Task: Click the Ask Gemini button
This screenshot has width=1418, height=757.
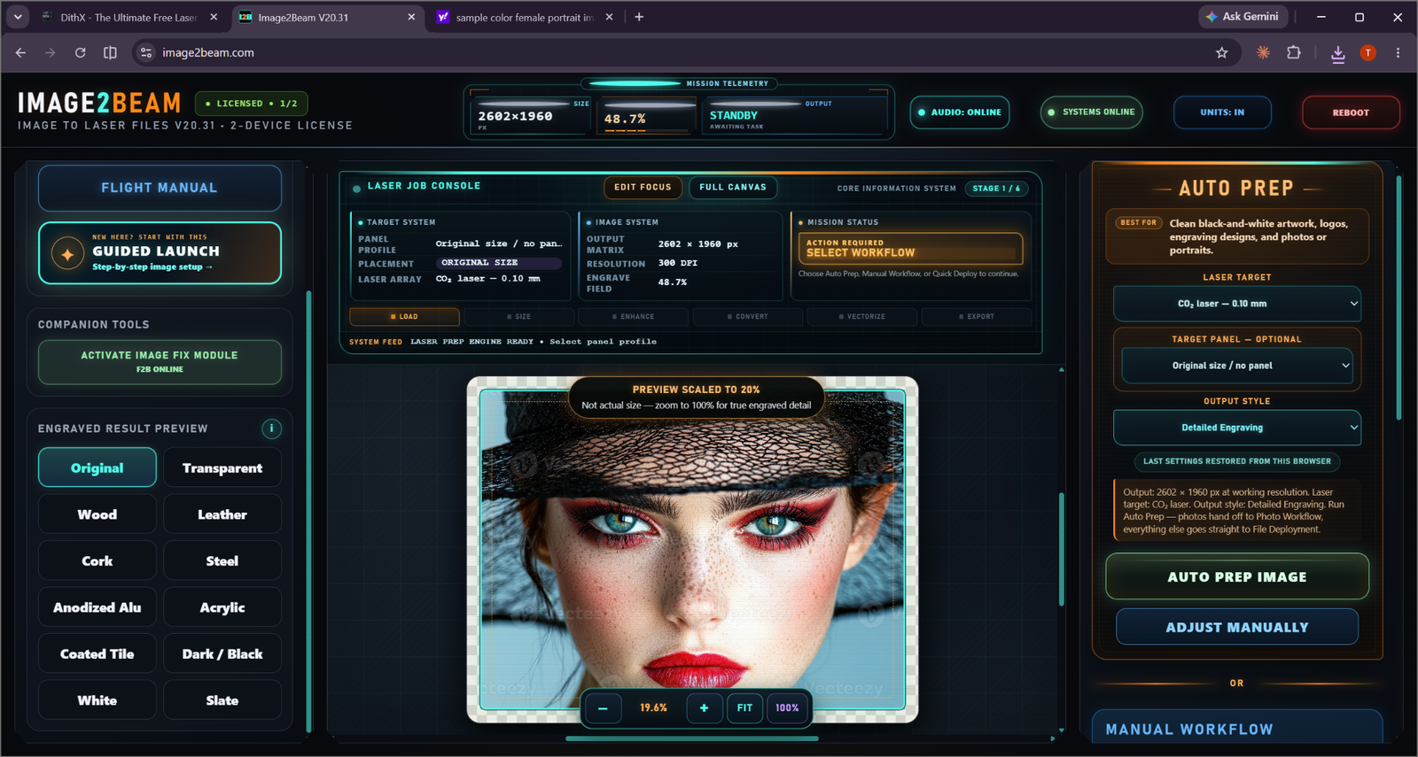Action: click(x=1241, y=17)
